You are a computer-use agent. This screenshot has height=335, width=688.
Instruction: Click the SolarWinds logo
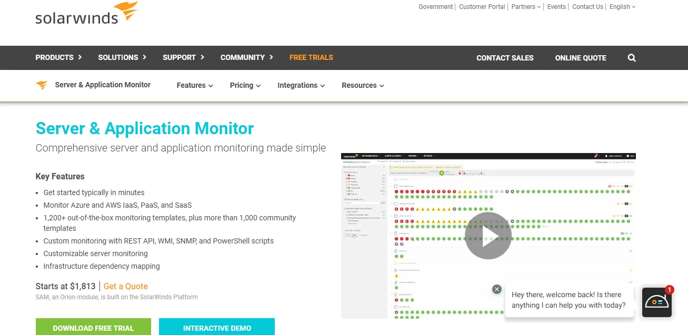(86, 13)
